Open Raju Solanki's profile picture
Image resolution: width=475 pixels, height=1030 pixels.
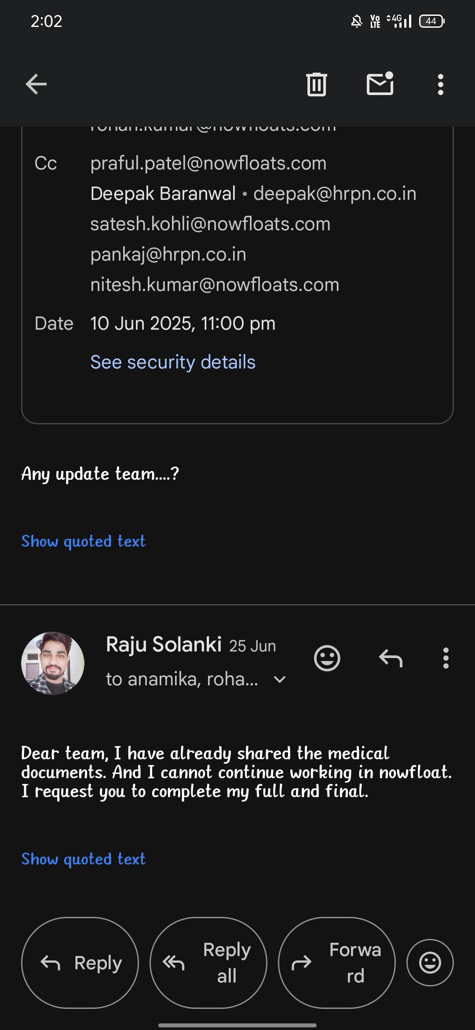coord(53,663)
